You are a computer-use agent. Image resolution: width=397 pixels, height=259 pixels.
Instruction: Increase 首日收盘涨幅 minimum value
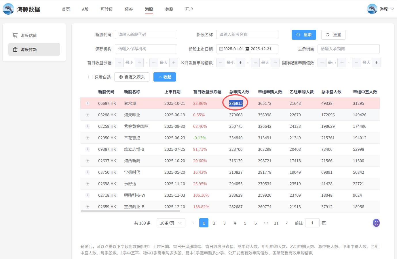pyautogui.click(x=139, y=63)
